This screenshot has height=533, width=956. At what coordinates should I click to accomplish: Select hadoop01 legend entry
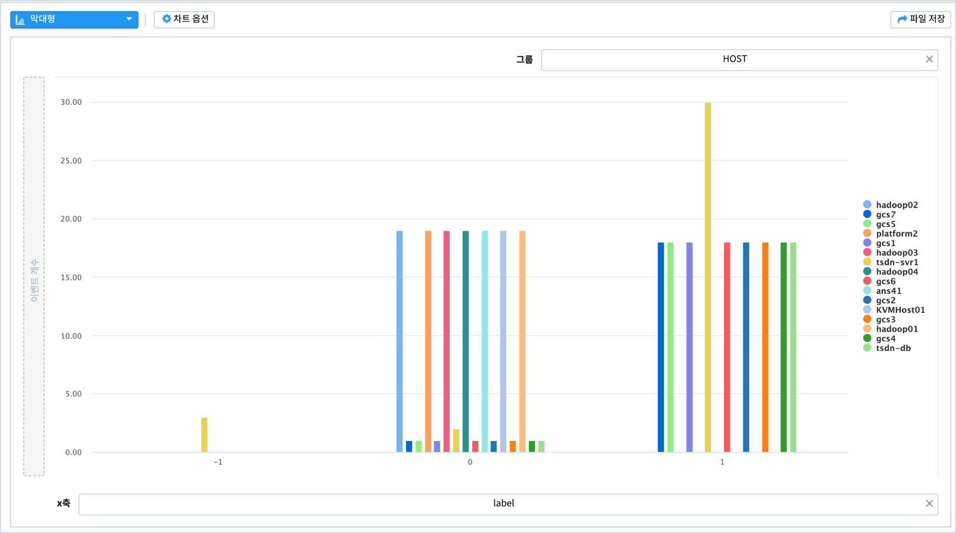click(890, 329)
